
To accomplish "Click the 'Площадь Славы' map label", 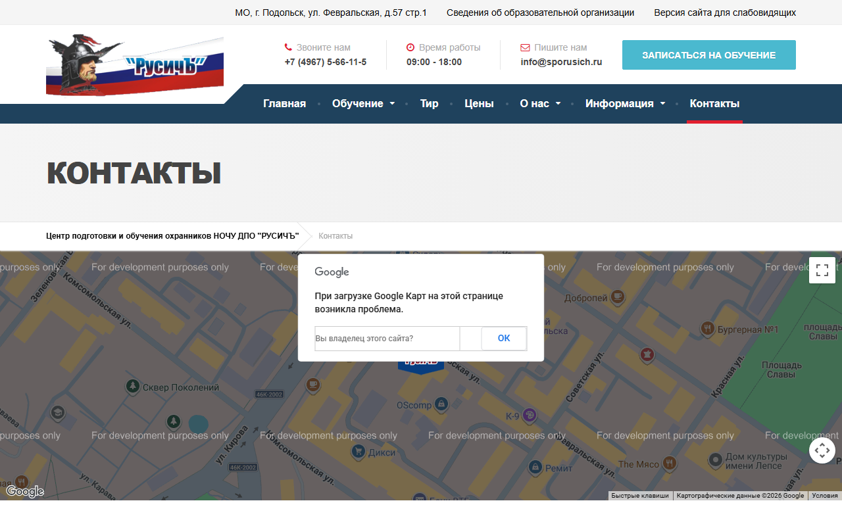I will pos(781,370).
